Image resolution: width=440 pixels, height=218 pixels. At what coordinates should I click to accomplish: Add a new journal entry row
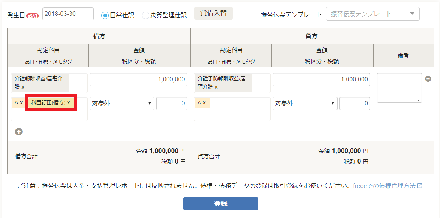[18, 132]
